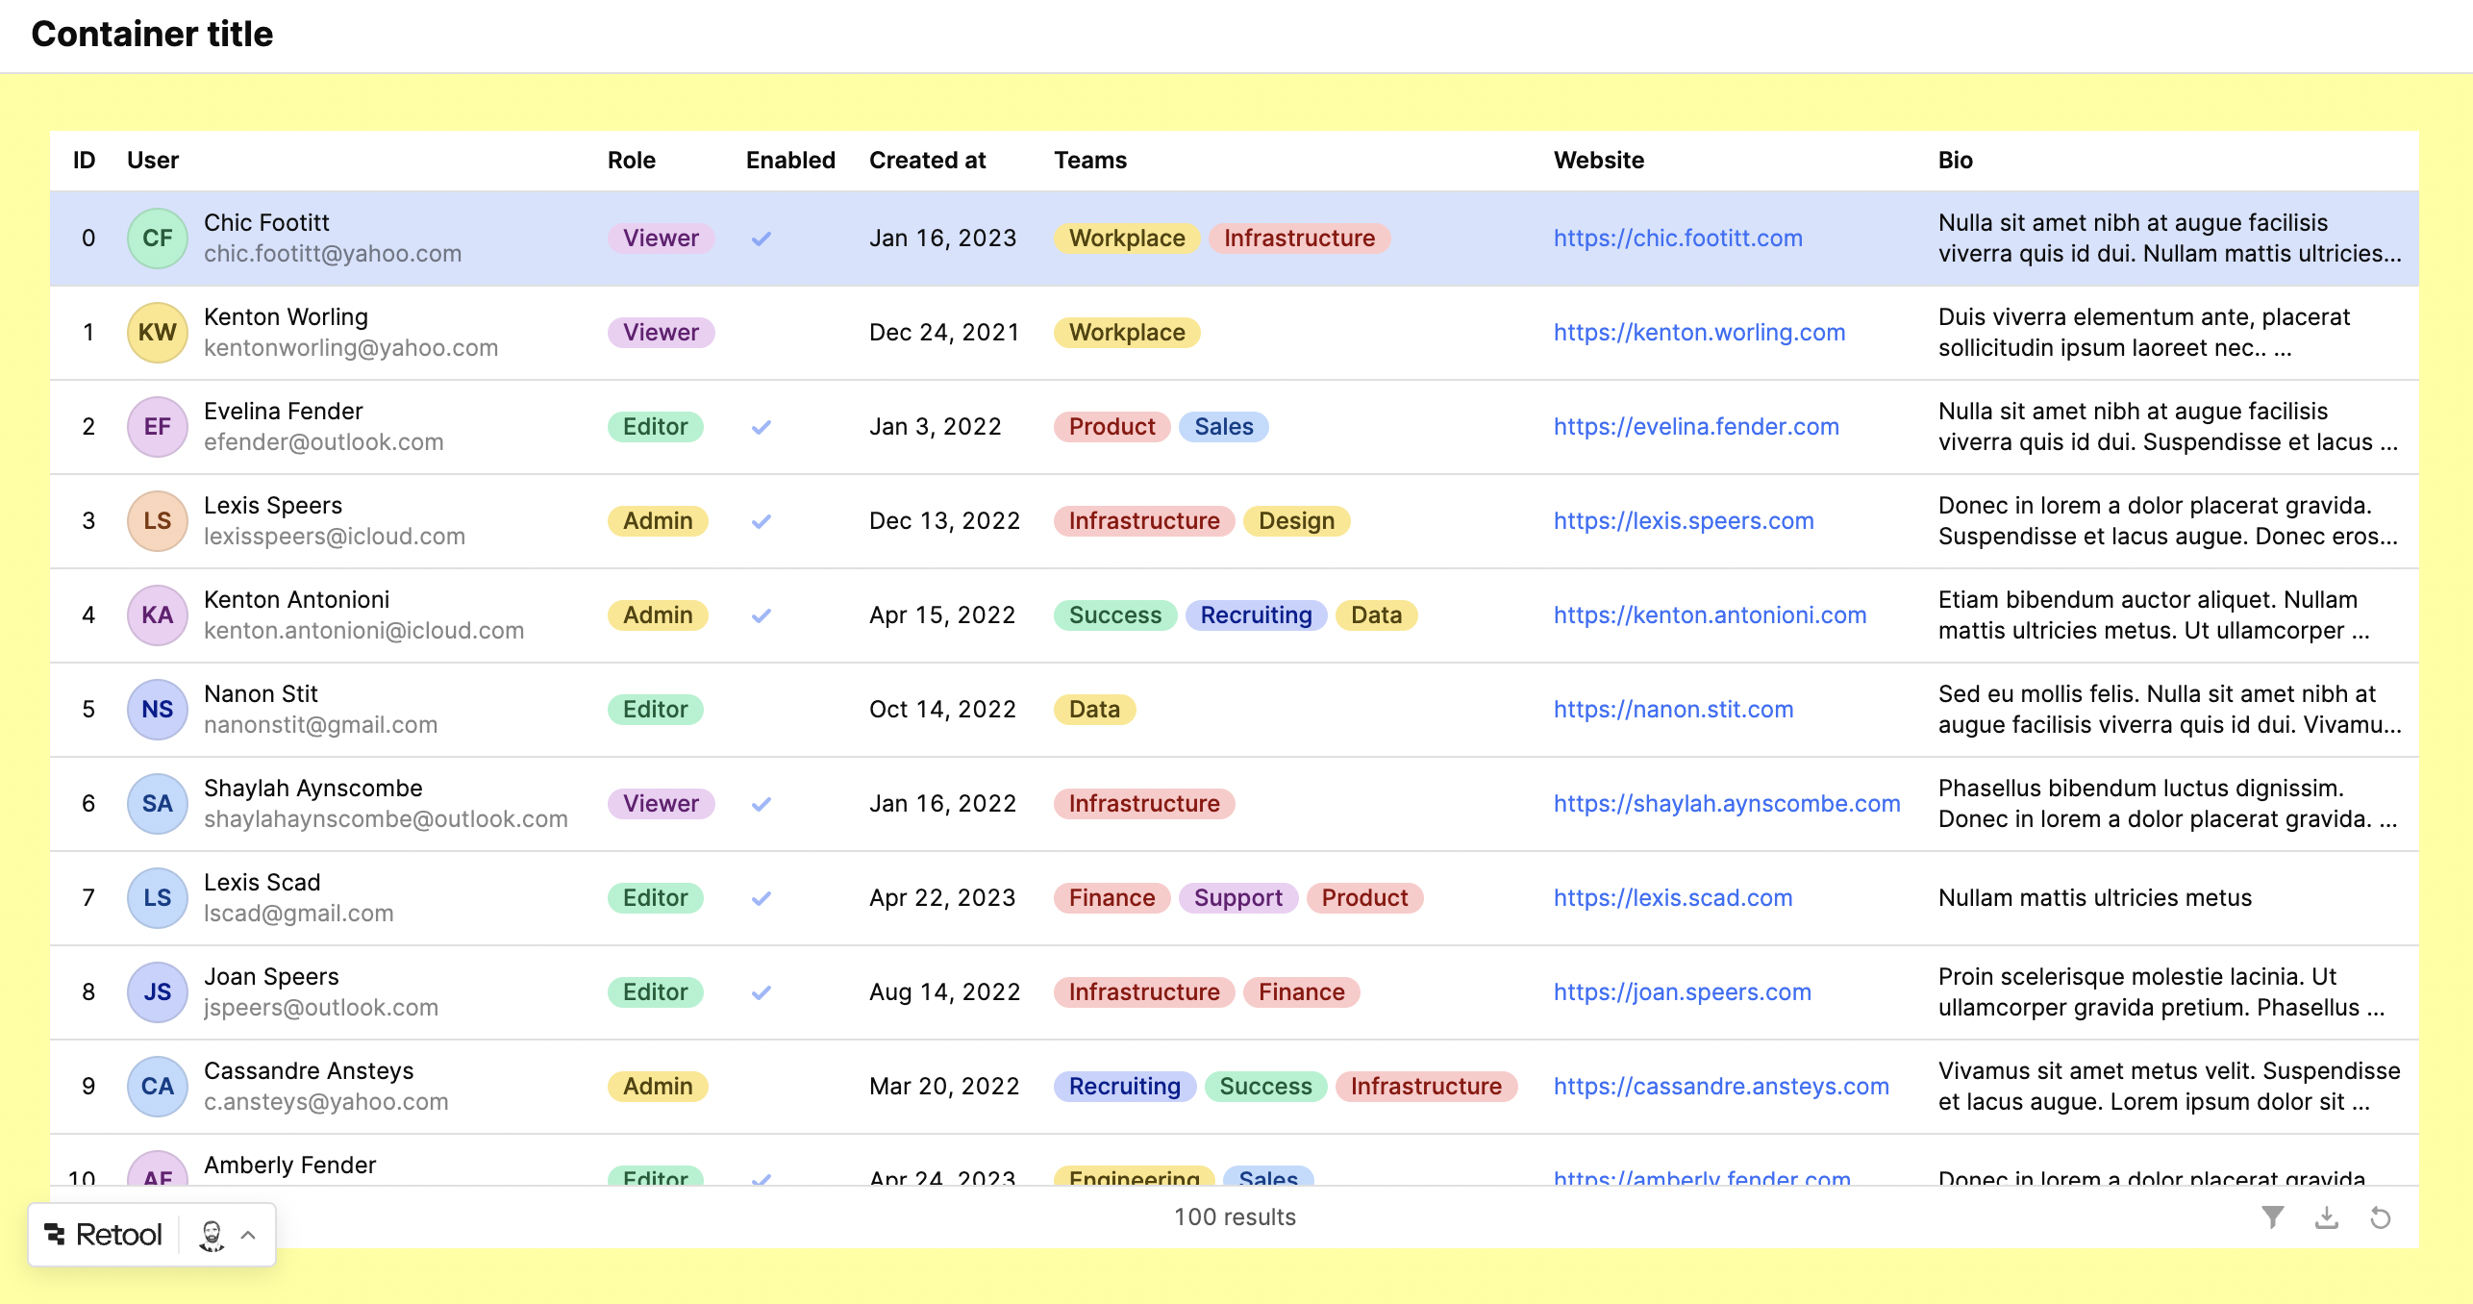Toggle Enabled checkmark for Lexis Scad
Viewport: 2473px width, 1304px height.
click(x=761, y=898)
